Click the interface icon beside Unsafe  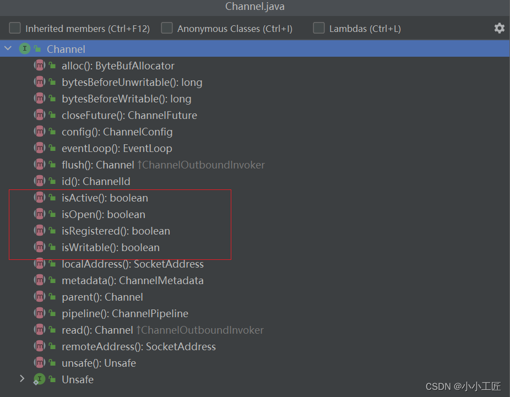pos(39,379)
